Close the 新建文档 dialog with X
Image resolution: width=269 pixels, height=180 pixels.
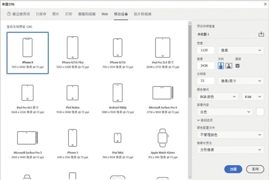(265, 4)
